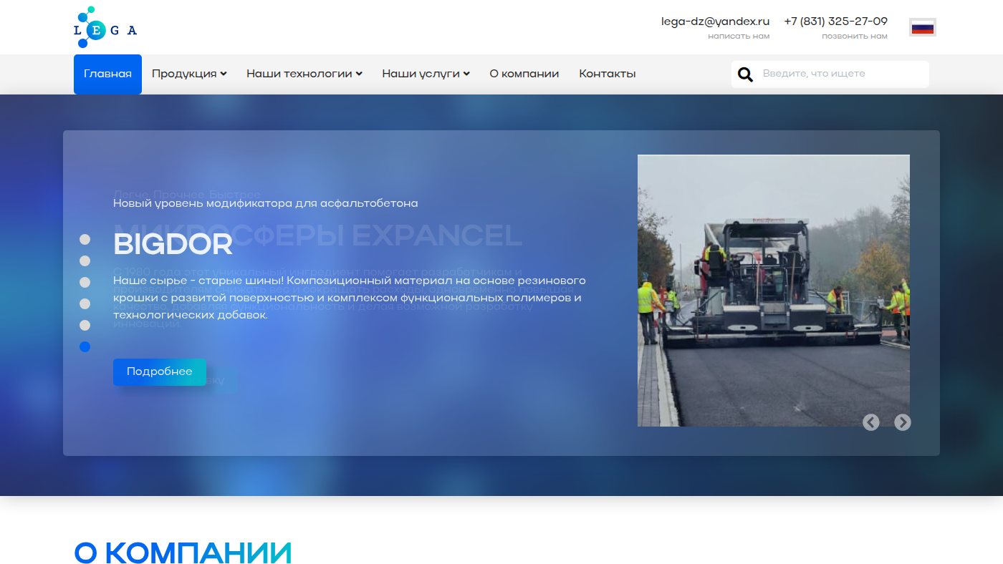The image size is (1003, 564).
Task: Select the second slider dot
Action: (85, 261)
